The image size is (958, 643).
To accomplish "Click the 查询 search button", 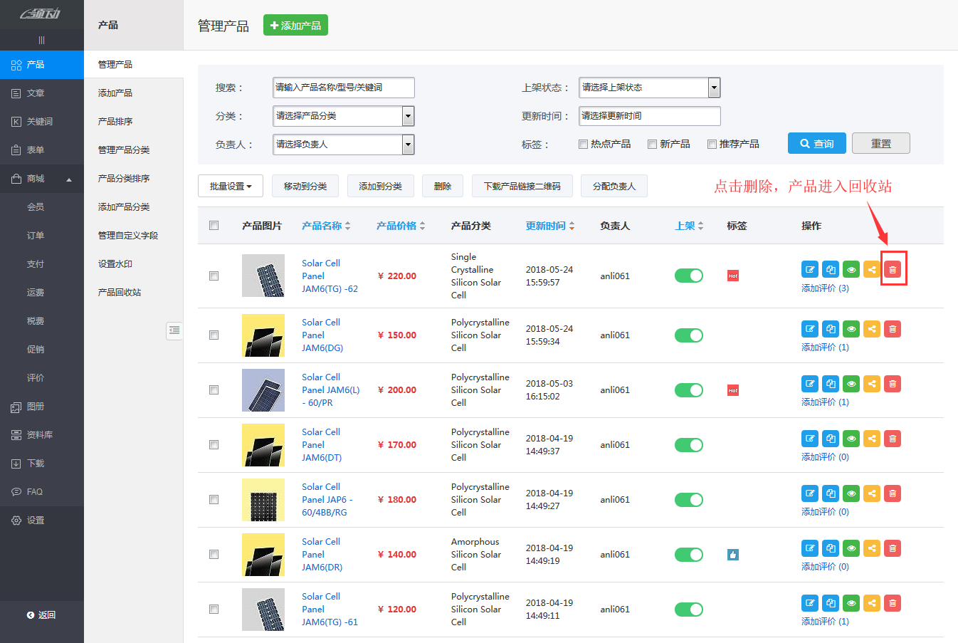I will tap(816, 142).
